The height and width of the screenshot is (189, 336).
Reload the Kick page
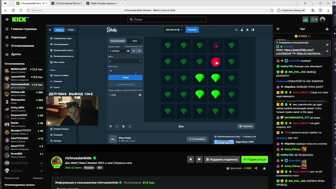21,10
